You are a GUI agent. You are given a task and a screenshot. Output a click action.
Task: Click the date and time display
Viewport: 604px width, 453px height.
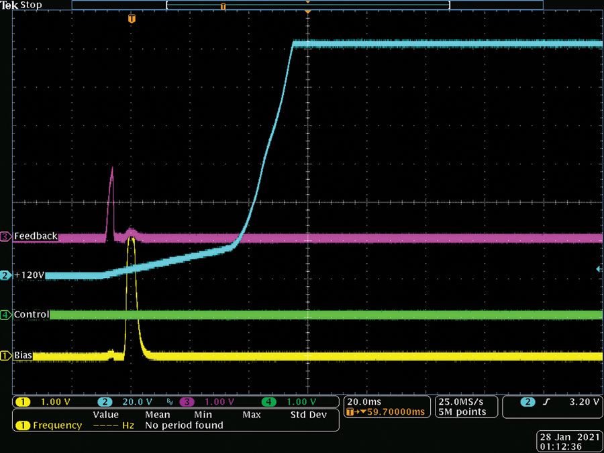coord(570,441)
